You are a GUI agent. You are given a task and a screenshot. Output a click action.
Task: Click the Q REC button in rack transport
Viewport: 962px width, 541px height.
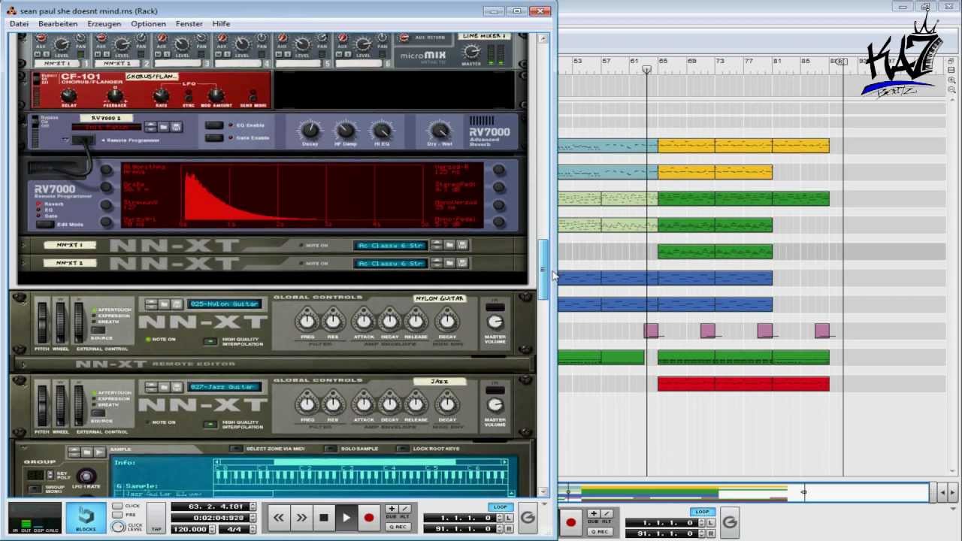(x=398, y=527)
